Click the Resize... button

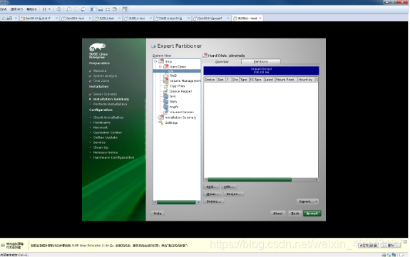(x=233, y=194)
